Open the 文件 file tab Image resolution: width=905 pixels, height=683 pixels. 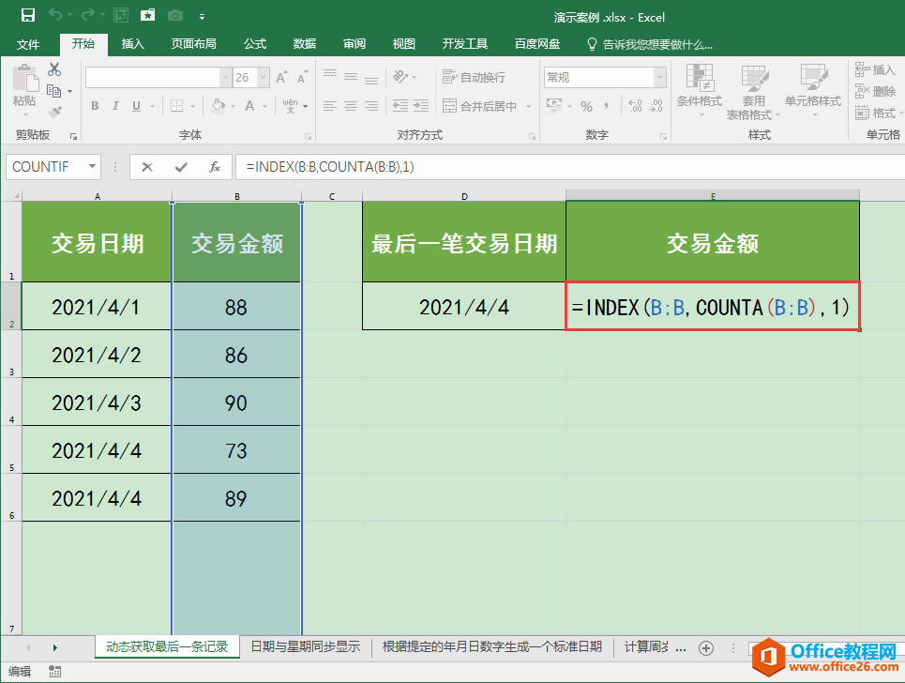[28, 44]
